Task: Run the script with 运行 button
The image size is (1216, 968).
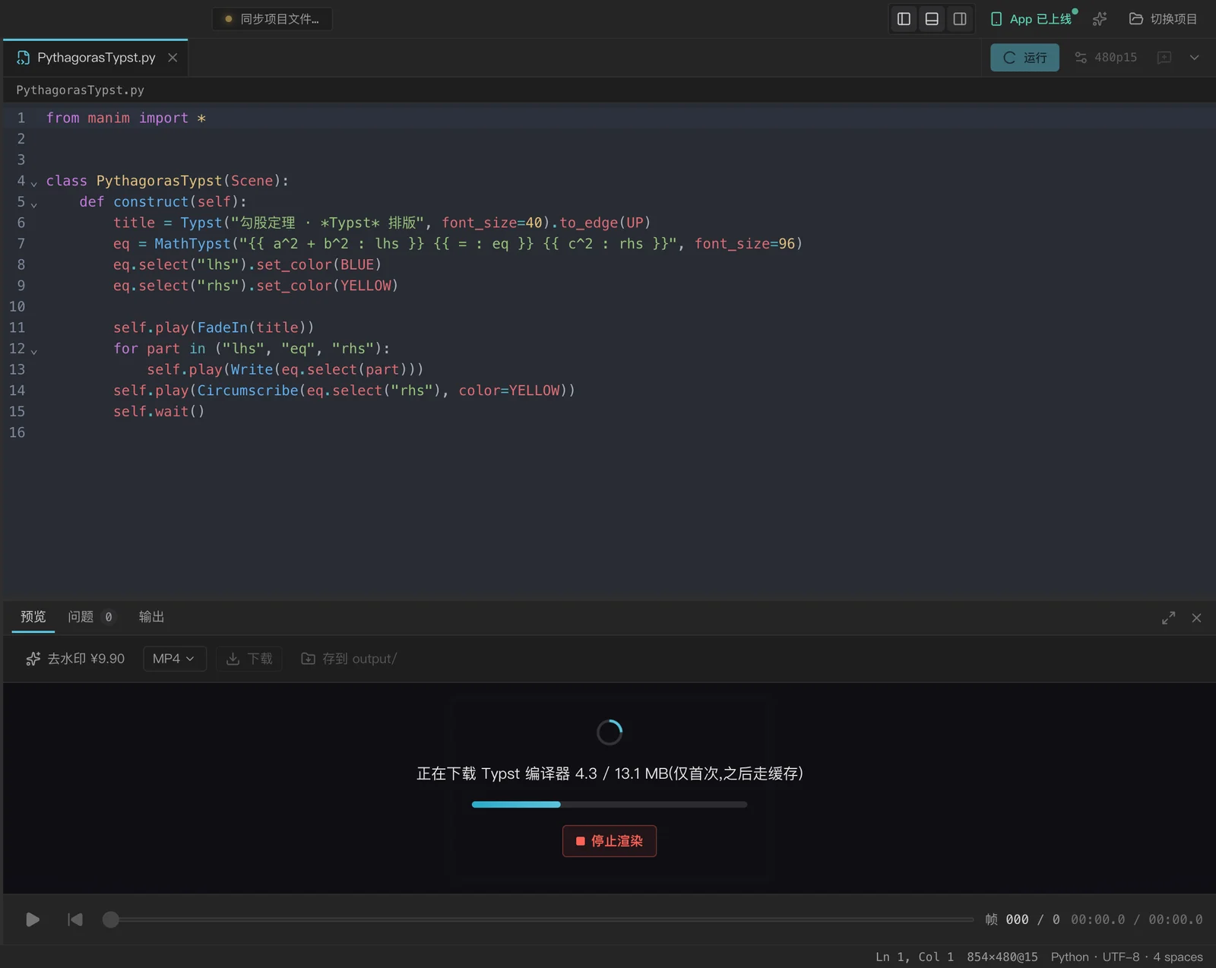Action: click(1024, 58)
